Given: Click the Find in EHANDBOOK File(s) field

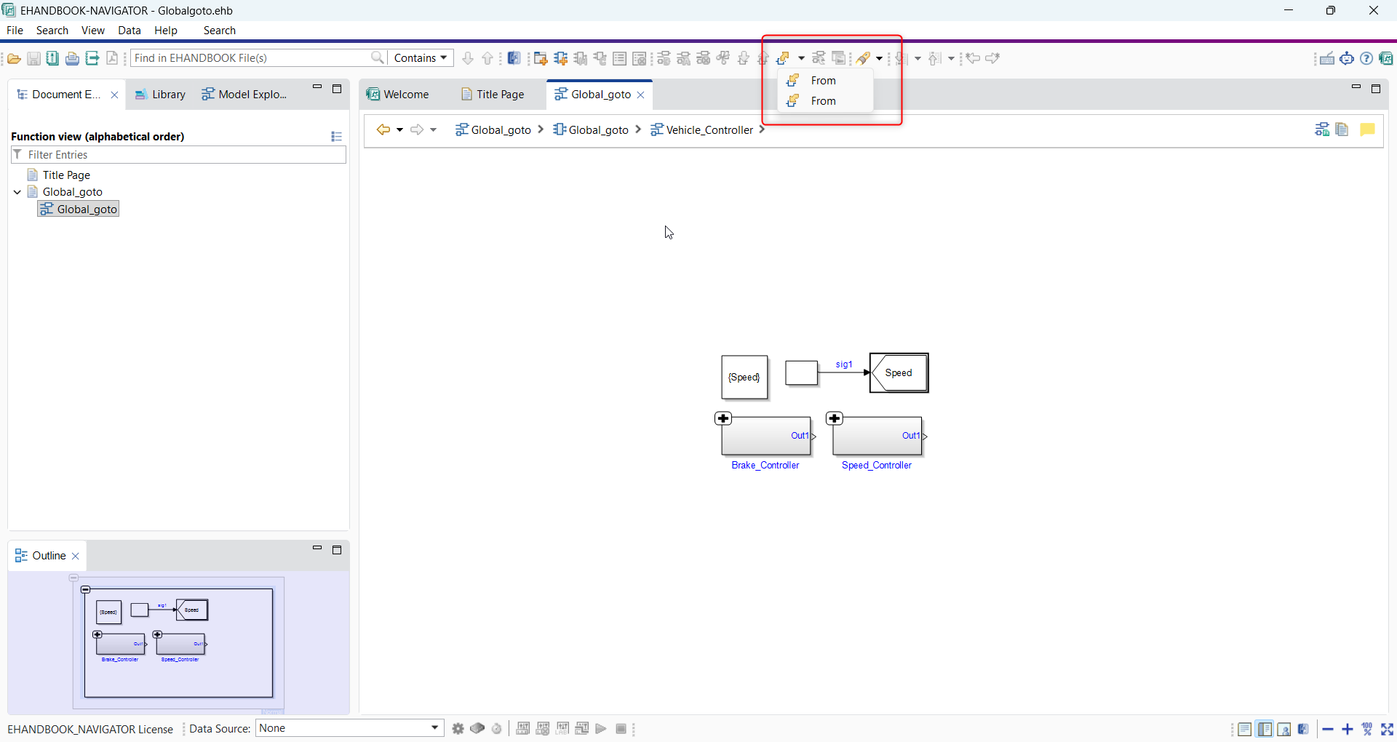Looking at the screenshot, I should point(251,58).
